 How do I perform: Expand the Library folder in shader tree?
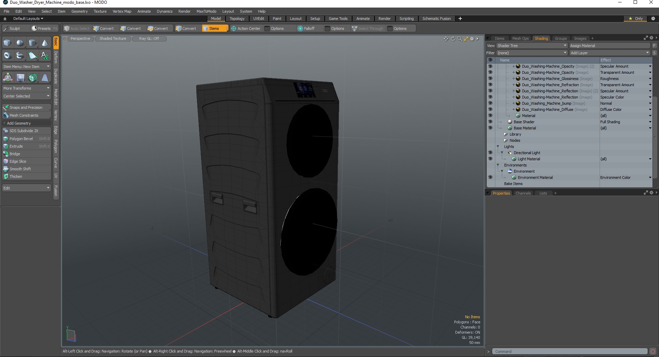pos(506,134)
